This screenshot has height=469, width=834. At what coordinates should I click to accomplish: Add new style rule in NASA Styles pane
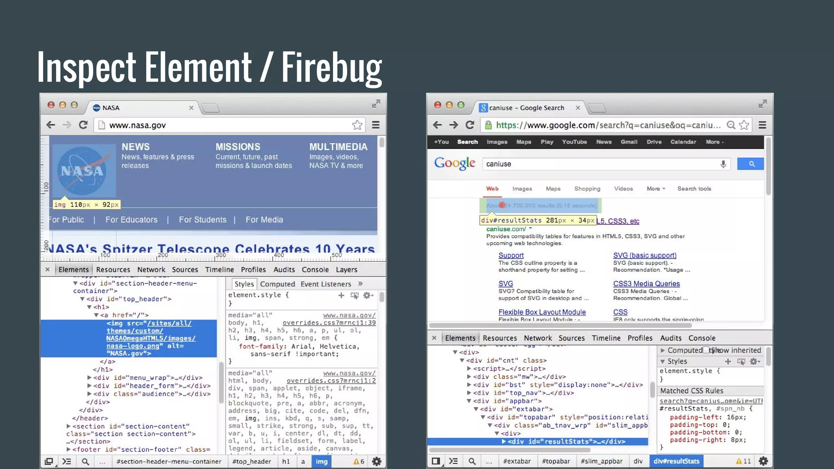click(341, 295)
